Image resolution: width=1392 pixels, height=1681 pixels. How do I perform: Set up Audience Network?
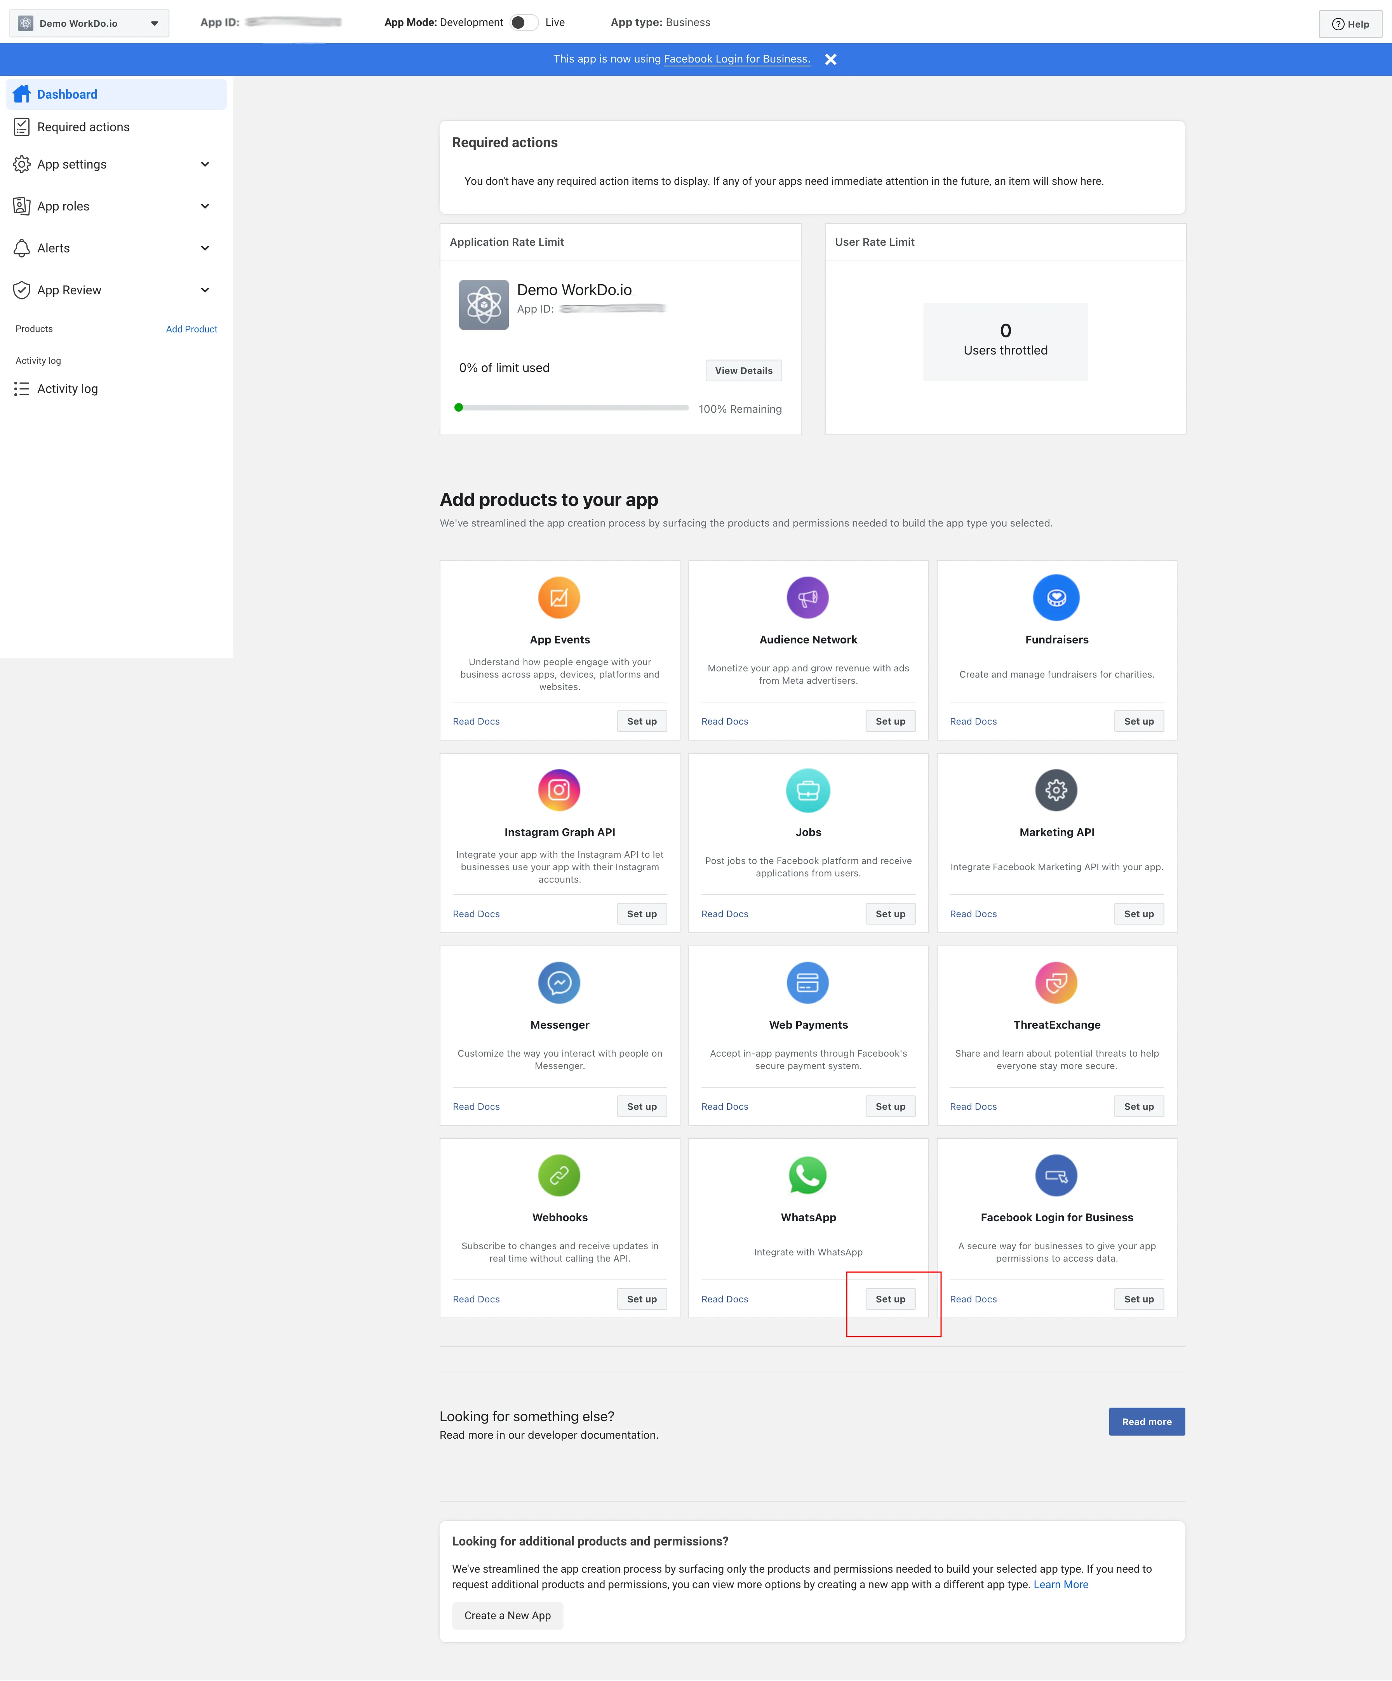pos(890,721)
